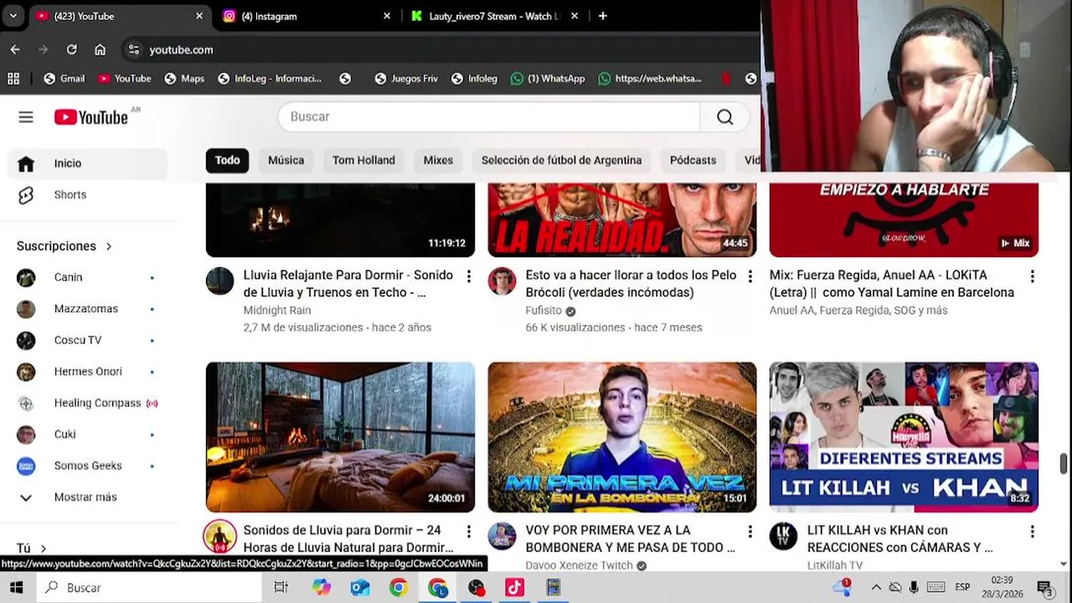Play the Mi Primera Vez Bombonera thumbnail
This screenshot has width=1072, height=603.
tap(622, 437)
